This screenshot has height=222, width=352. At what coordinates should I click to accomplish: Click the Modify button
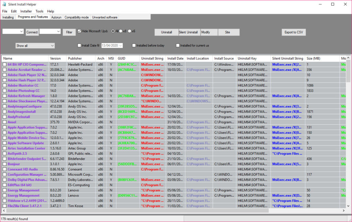[x=209, y=32]
